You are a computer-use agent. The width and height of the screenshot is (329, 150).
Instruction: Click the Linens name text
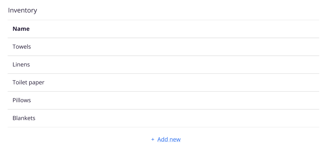[21, 65]
